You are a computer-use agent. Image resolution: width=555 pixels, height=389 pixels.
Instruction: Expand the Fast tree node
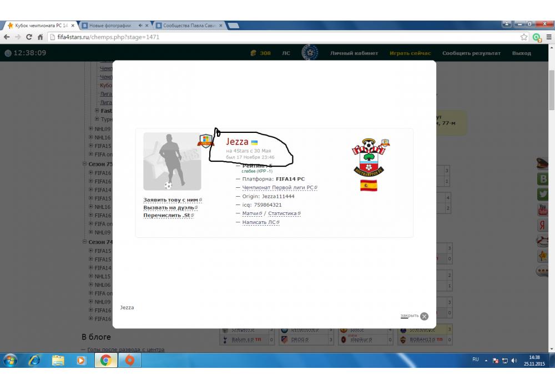97,111
